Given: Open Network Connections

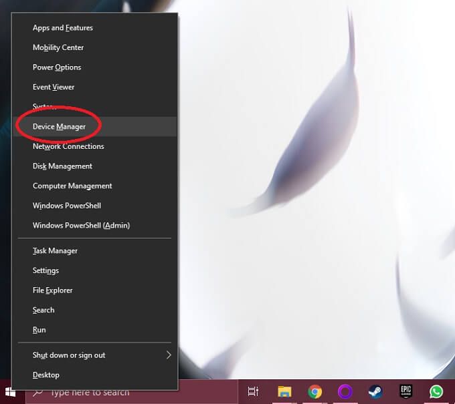Looking at the screenshot, I should coord(94,146).
